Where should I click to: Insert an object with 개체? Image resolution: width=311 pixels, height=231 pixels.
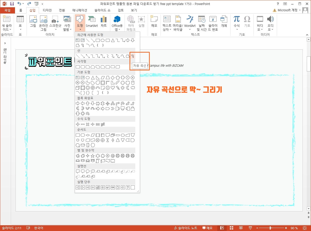click(x=224, y=21)
